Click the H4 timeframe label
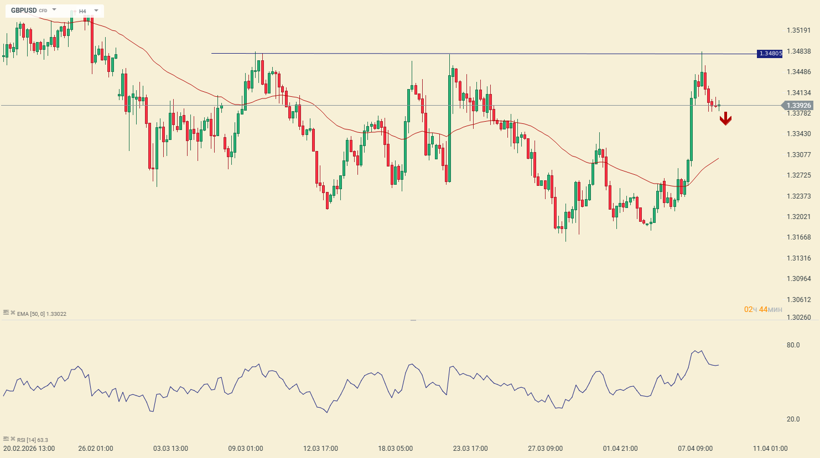Image resolution: width=820 pixels, height=458 pixels. click(x=82, y=11)
